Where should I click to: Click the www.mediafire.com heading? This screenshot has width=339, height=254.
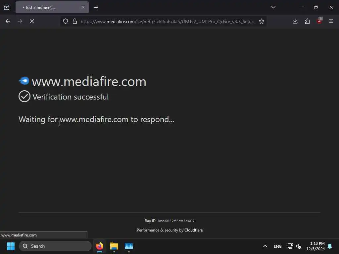pyautogui.click(x=89, y=82)
